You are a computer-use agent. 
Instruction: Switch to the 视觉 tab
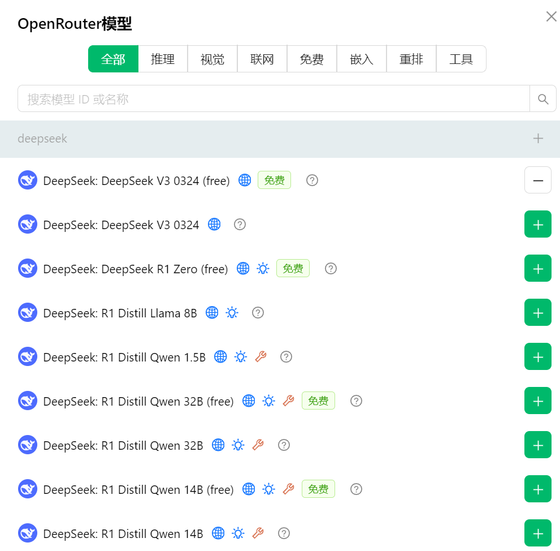212,59
